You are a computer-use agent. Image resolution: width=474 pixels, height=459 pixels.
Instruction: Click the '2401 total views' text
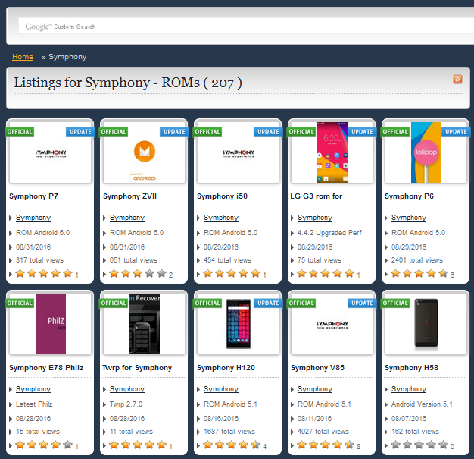point(417,260)
